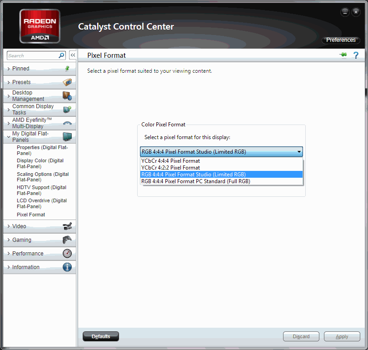Viewport: 368px width, 350px height.
Task: Click the Defaults button
Action: (101, 336)
